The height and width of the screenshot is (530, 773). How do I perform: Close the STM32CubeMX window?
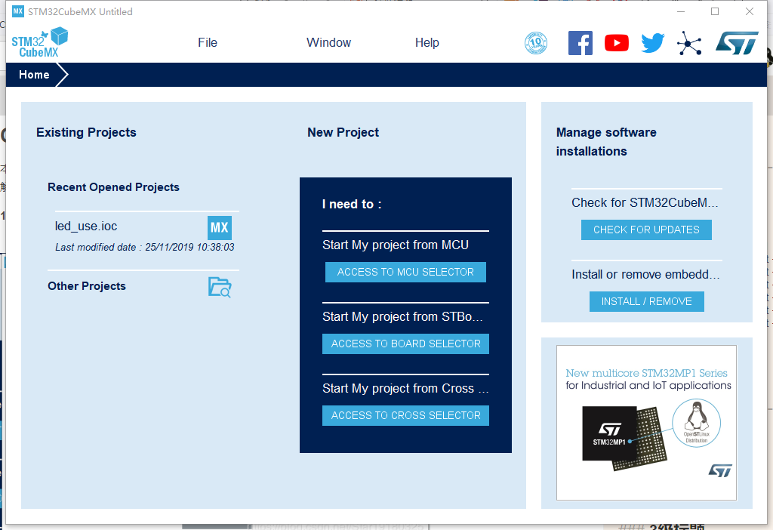(750, 11)
